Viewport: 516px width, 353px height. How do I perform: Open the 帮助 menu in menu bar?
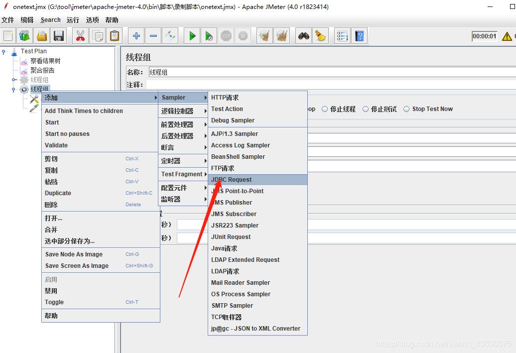click(112, 20)
